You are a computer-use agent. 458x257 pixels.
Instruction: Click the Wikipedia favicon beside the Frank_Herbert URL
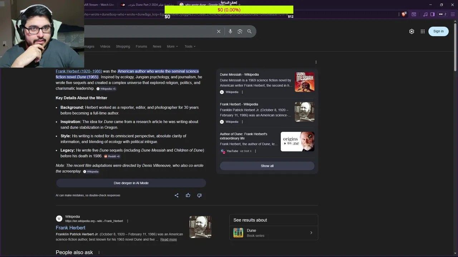coord(59,219)
